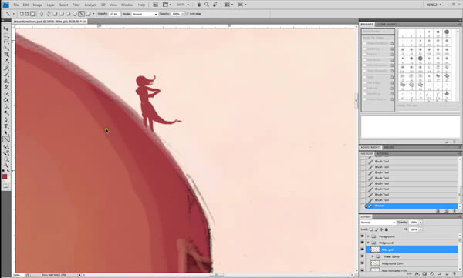Select the Rotate View tool in application bar
This screenshot has height=278, width=463.
(215, 5)
